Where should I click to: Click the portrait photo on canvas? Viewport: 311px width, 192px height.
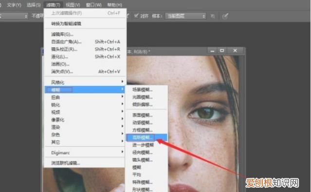(x=202, y=123)
